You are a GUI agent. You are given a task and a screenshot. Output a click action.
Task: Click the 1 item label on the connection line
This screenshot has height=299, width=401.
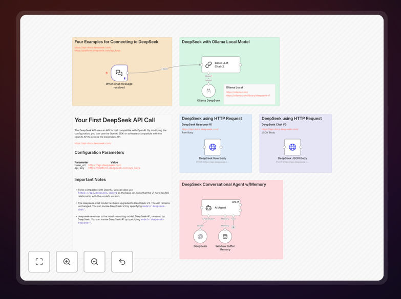tap(164, 69)
